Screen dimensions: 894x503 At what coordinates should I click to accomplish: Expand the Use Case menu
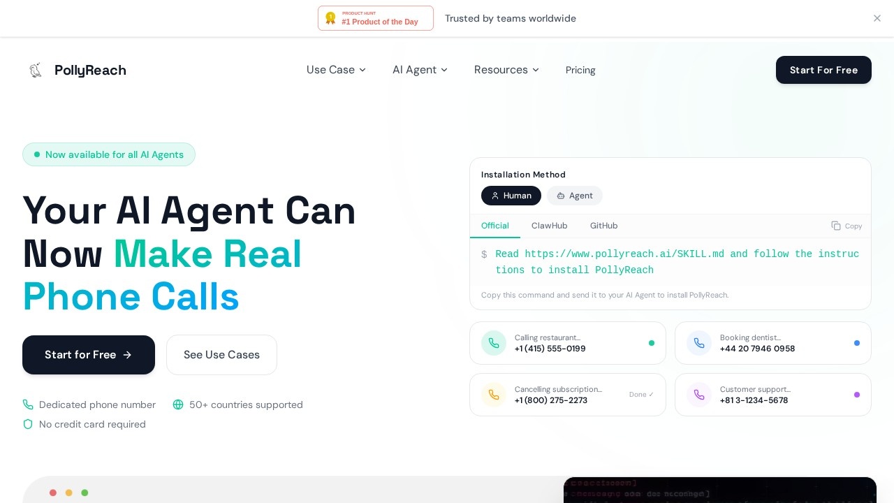tap(336, 70)
